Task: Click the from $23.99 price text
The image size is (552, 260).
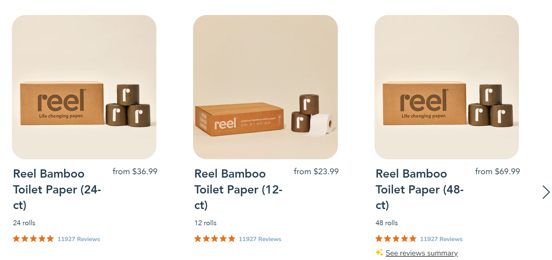Action: coord(316,172)
